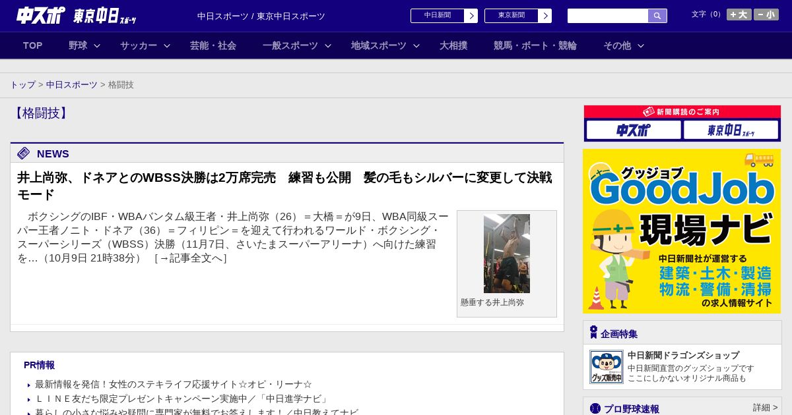Click 中日スポーツ breadcrumb link
Image resolution: width=792 pixels, height=415 pixels.
pos(72,85)
